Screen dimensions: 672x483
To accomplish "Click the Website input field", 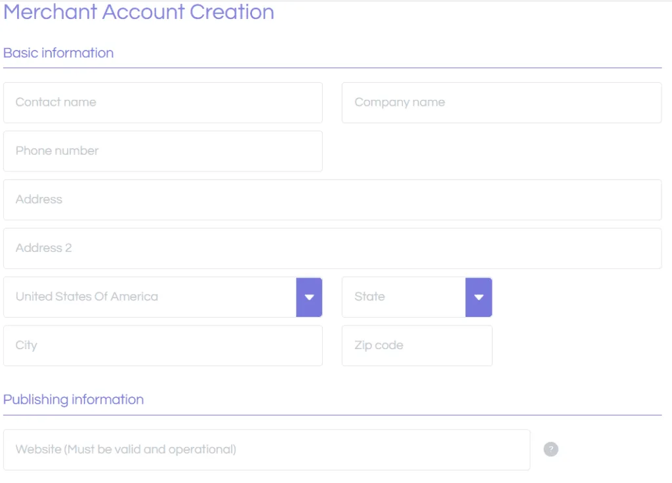I will 266,450.
